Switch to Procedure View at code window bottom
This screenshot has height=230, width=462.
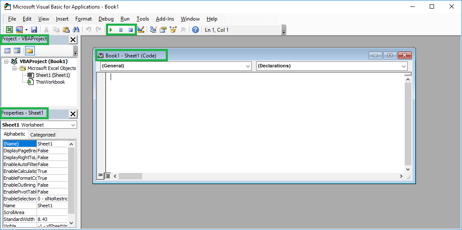click(x=100, y=176)
